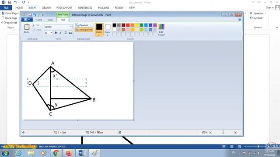Zoom out using minus button in Paint
Screen dimensions: 280x157
(210, 133)
